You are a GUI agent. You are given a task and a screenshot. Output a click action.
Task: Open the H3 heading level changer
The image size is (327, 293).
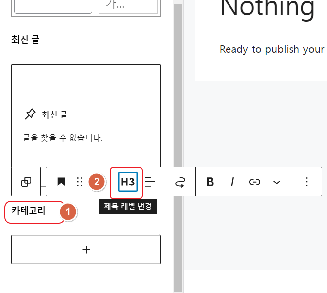point(128,182)
